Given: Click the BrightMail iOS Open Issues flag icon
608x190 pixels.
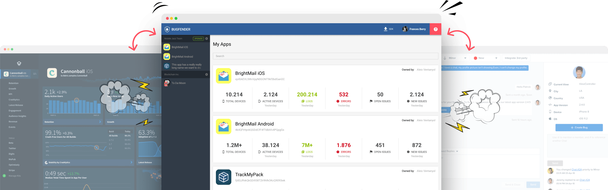Looking at the screenshot, I should pos(371,101).
